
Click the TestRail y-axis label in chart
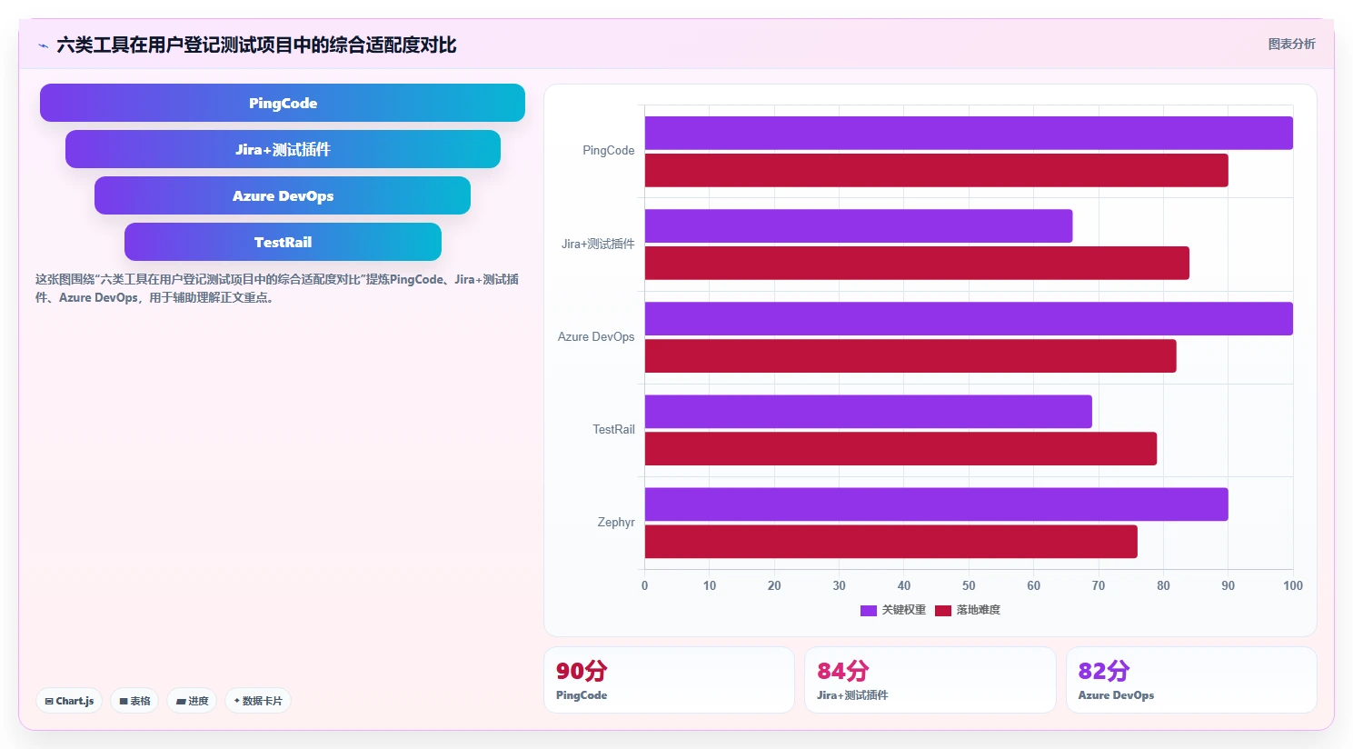pos(613,429)
